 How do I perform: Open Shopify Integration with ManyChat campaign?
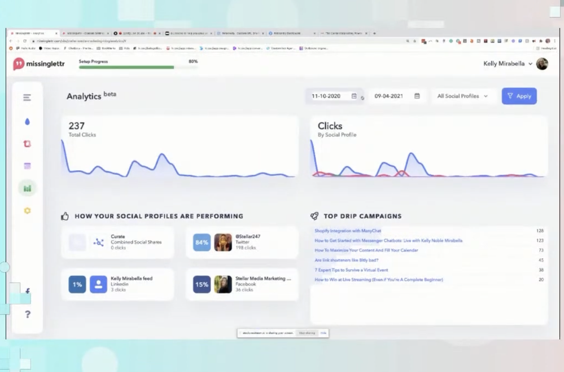(x=348, y=231)
